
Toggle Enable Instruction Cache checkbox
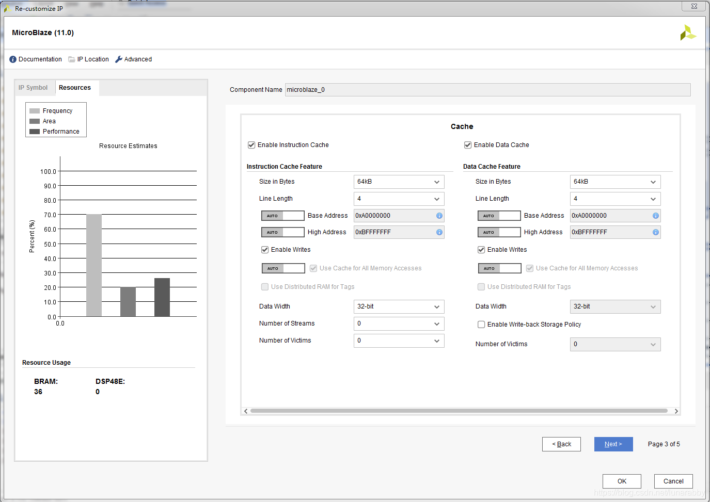point(251,145)
